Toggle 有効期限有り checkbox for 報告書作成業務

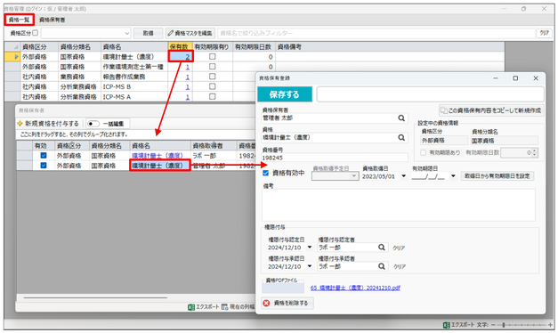point(213,77)
